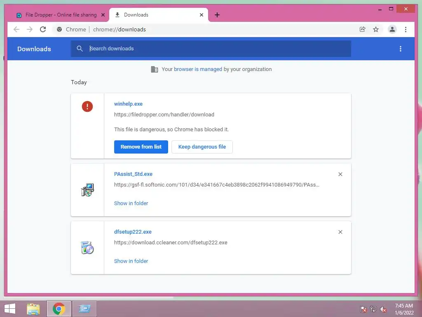The height and width of the screenshot is (317, 422).
Task: Click Remove from list button
Action: pyautogui.click(x=141, y=147)
